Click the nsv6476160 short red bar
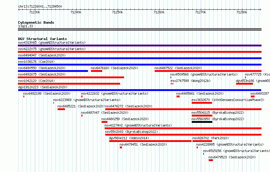The image size is (270, 172). click(96, 71)
